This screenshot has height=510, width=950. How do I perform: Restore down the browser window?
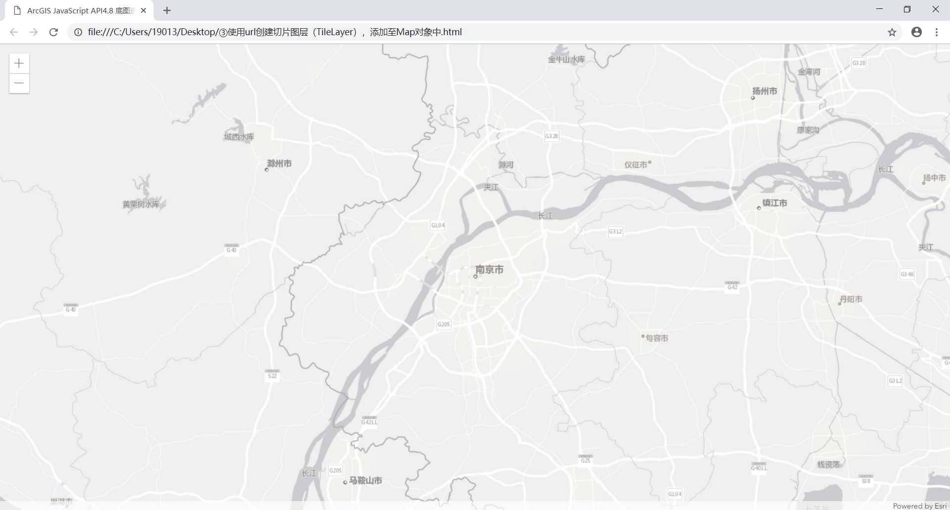pos(907,9)
